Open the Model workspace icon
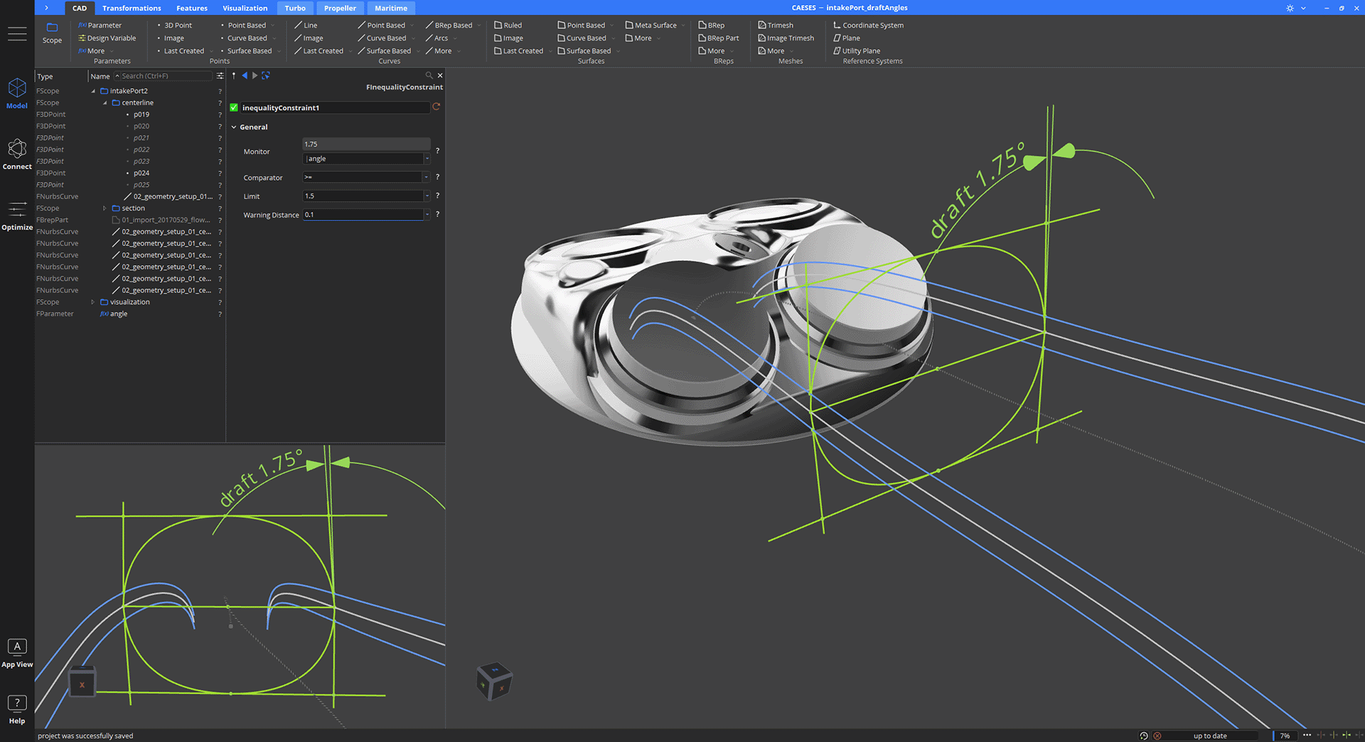1365x742 pixels. coord(17,88)
